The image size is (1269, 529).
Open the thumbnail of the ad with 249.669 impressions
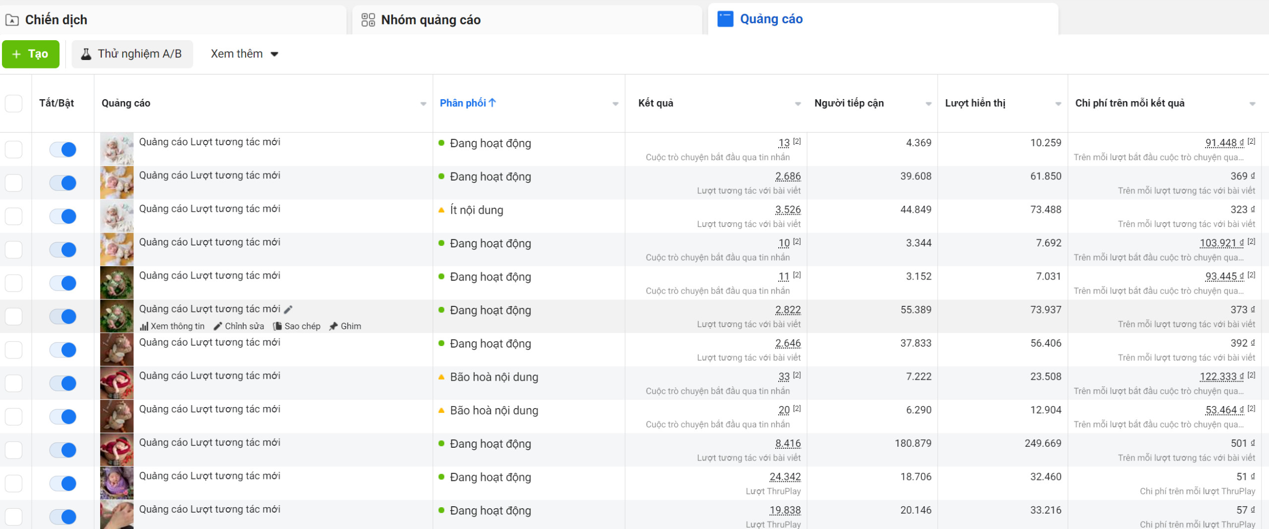[x=117, y=450]
